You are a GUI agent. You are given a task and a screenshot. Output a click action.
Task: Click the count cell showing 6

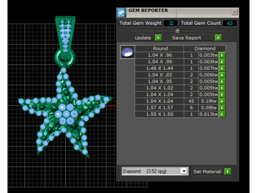pyautogui.click(x=191, y=108)
